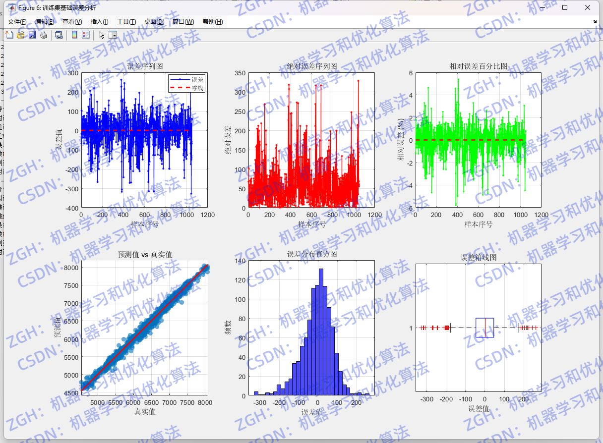Click the 绝对误差 y-axis label
This screenshot has width=603, height=443.
[228, 140]
